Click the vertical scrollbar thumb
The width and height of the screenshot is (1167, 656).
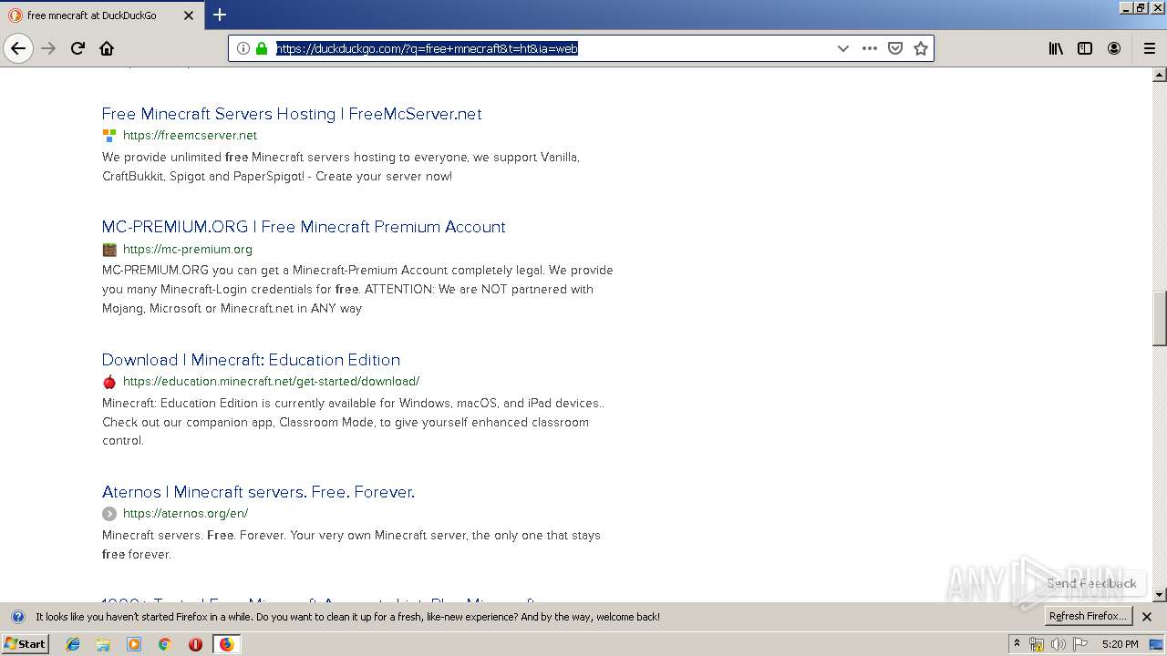click(x=1160, y=319)
